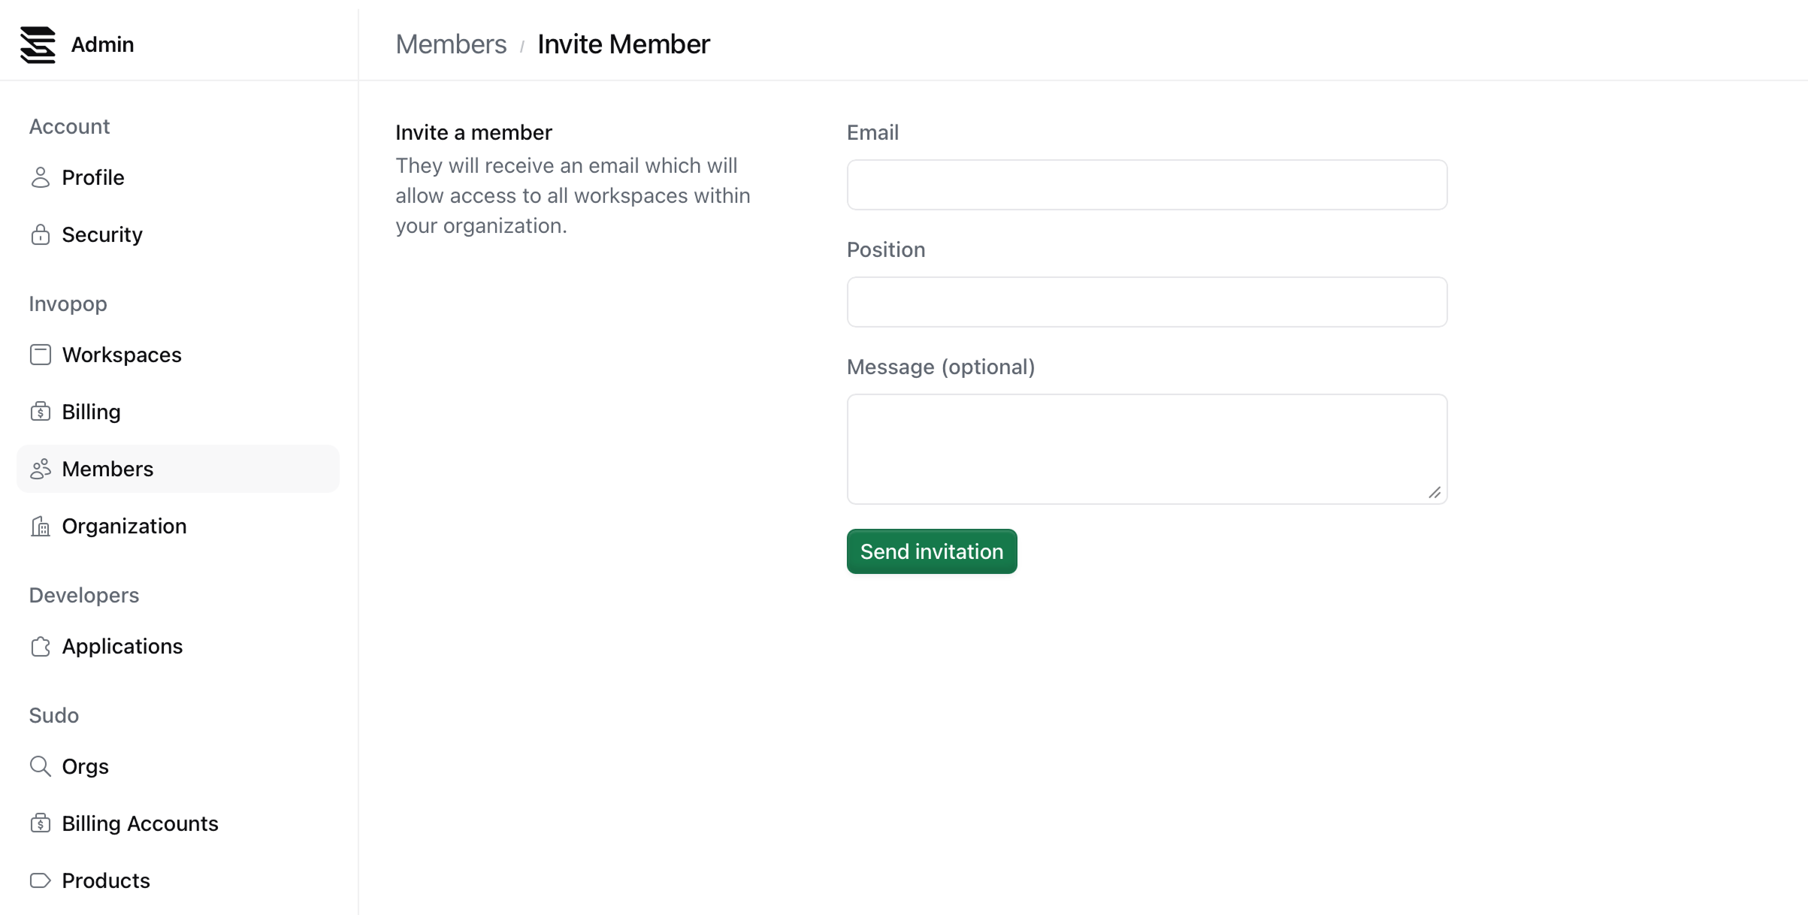Click the Products tag icon

click(41, 880)
